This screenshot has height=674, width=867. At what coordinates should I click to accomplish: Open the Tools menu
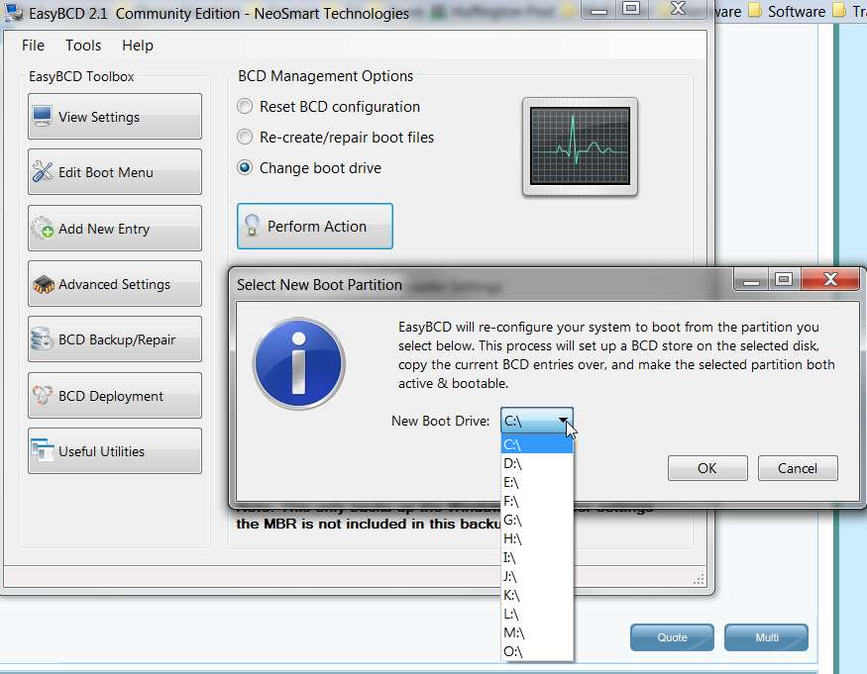coord(83,46)
